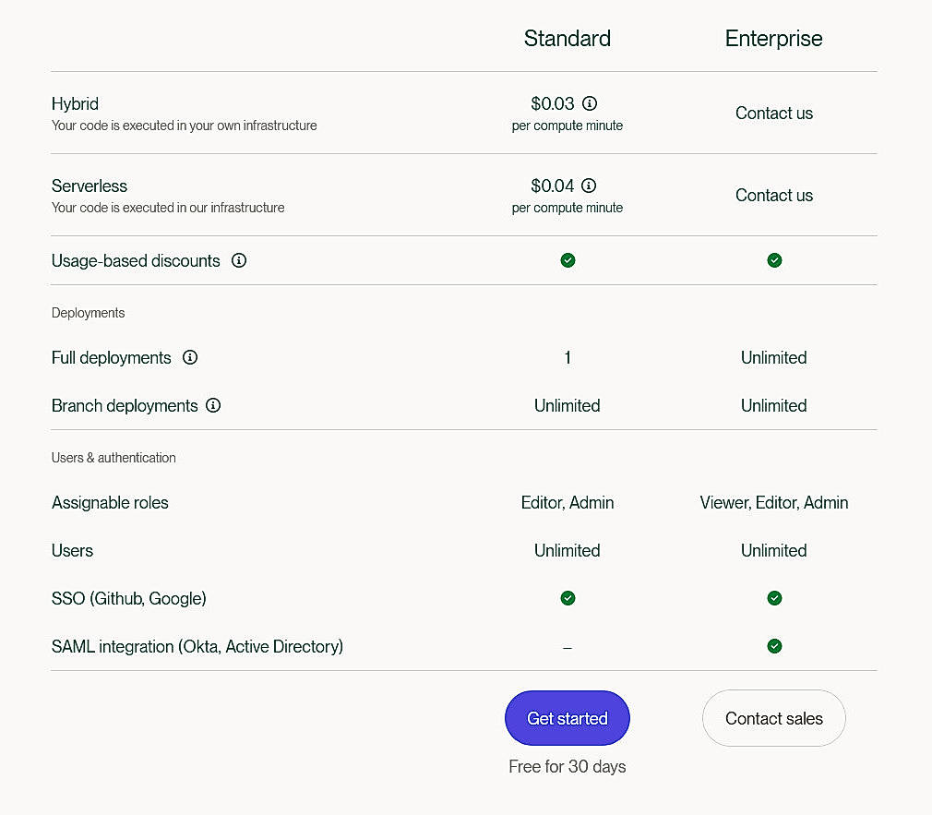Click the Enterprise usage-based discounts checkmark
Viewport: 932px width, 815px height.
click(x=774, y=260)
